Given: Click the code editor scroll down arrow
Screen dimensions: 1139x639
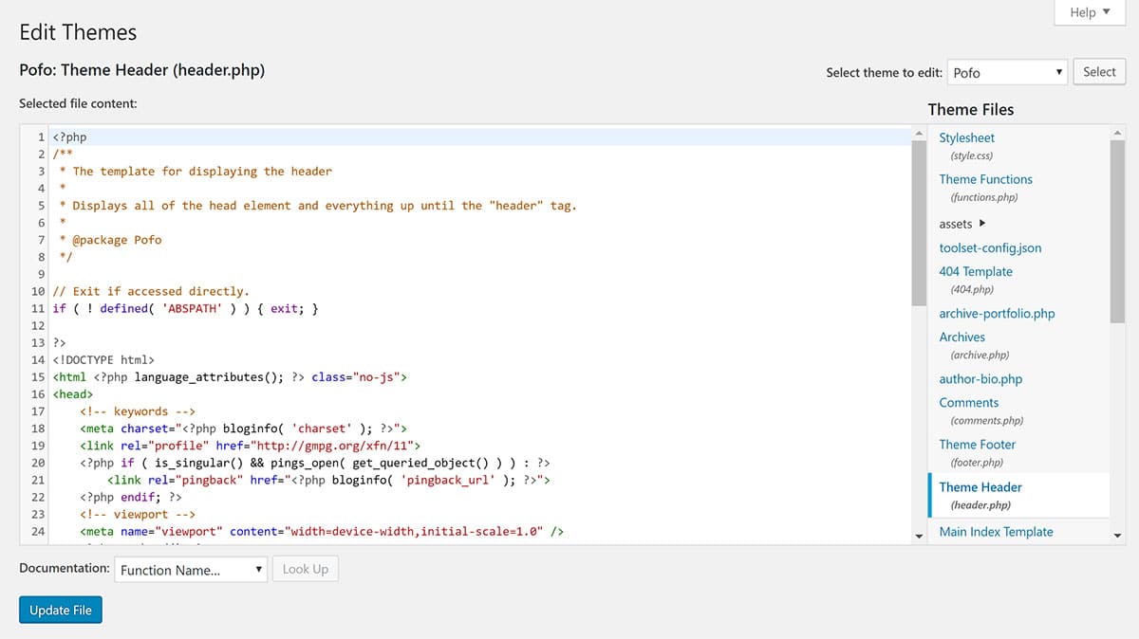Looking at the screenshot, I should coord(919,537).
